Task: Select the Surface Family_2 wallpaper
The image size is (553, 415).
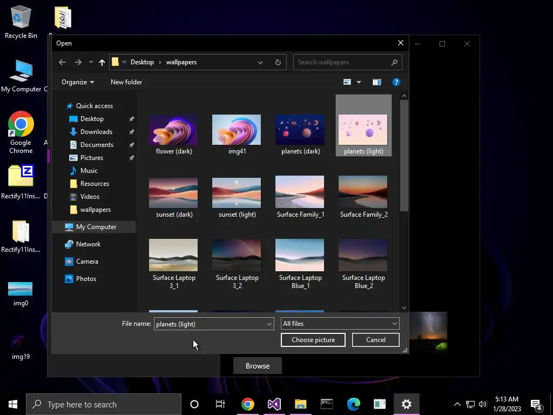Action: coord(363,197)
